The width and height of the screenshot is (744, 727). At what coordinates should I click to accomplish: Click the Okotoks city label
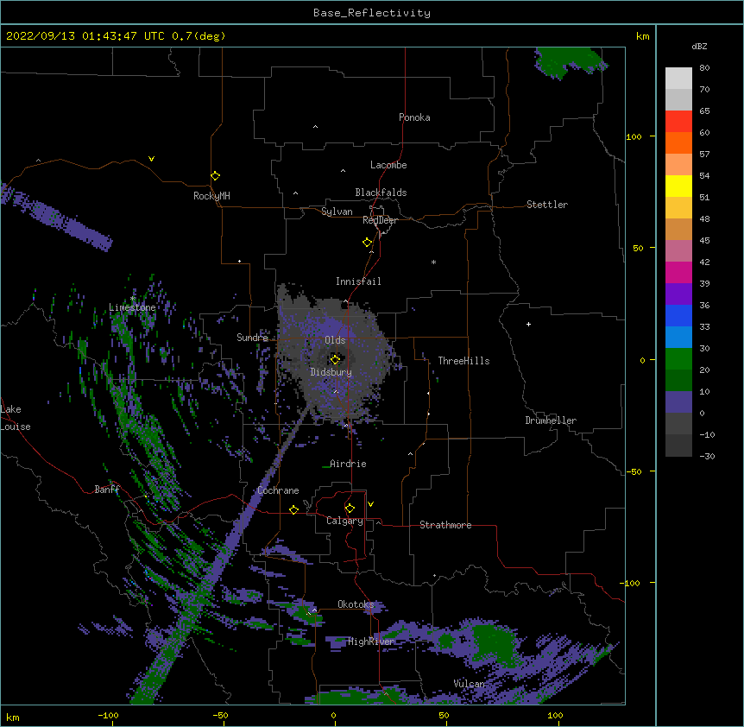coord(356,604)
